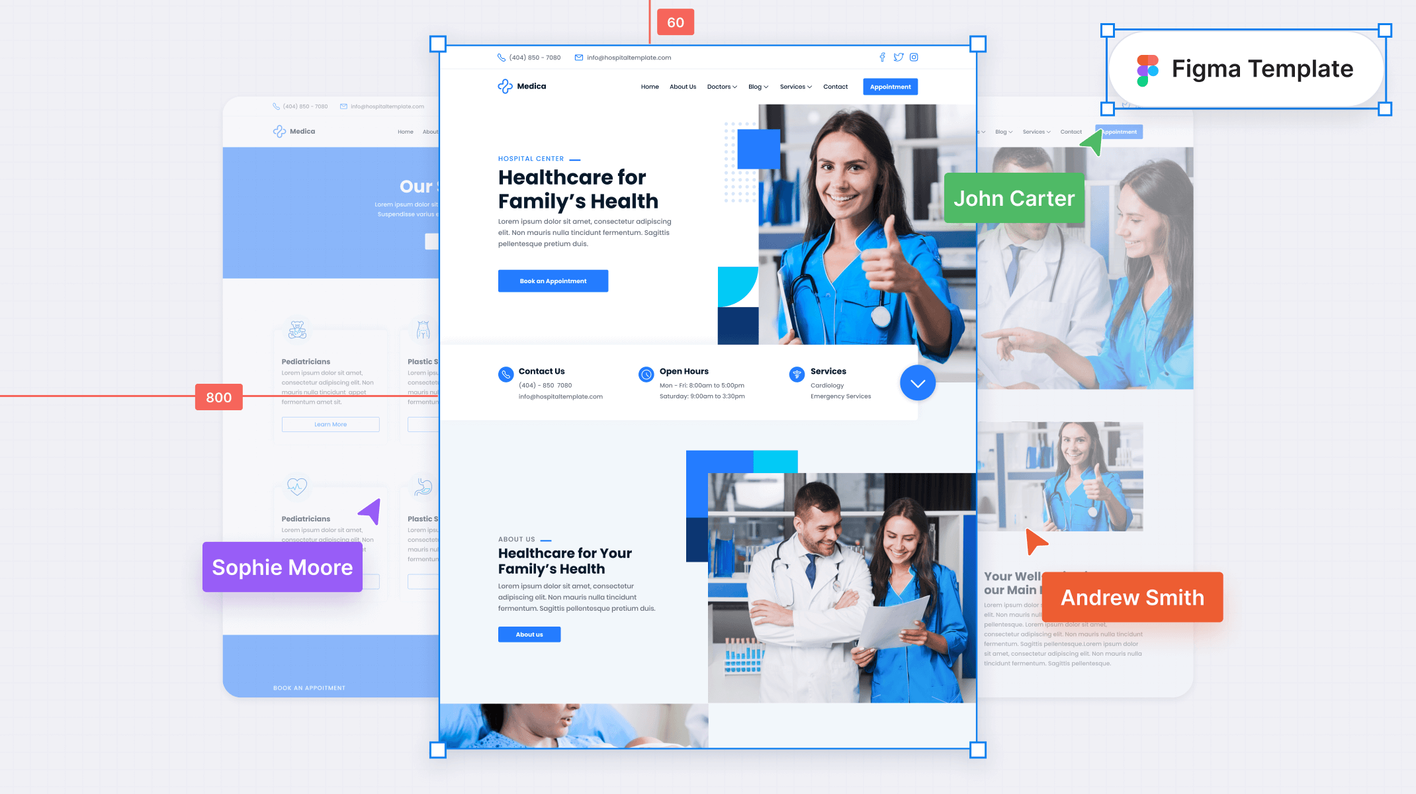Expand the Services dropdown navigation menu
This screenshot has width=1416, height=794.
797,87
